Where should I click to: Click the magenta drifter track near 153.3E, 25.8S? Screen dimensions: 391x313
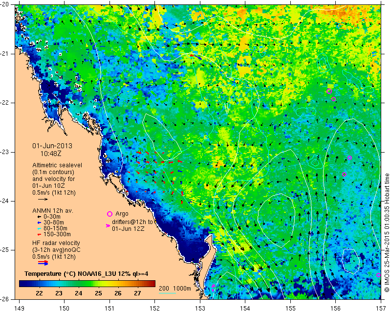(213, 288)
